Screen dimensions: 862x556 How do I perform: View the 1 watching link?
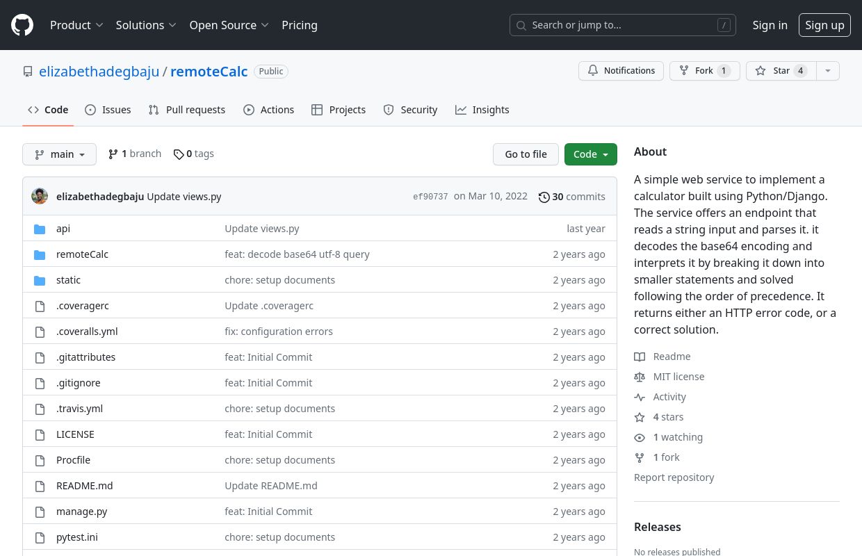[x=669, y=437]
